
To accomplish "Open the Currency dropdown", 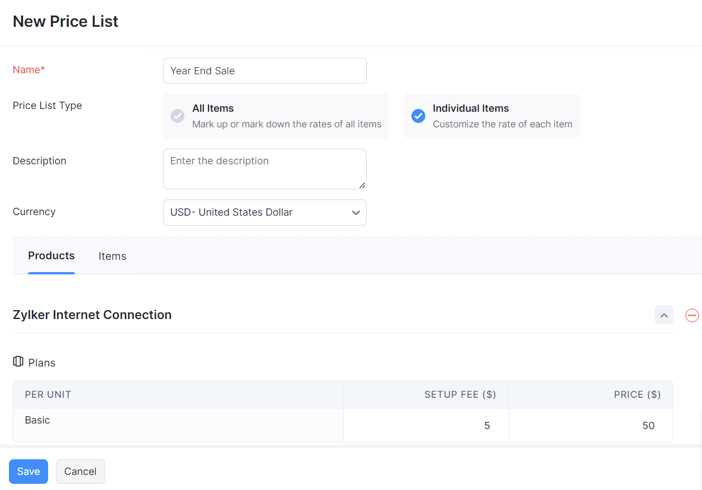I will click(x=264, y=212).
